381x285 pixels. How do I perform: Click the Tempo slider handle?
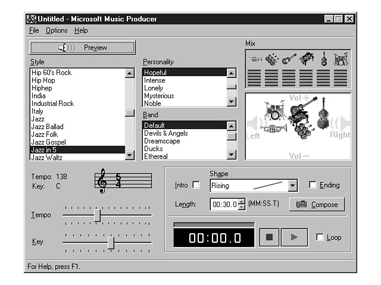(97, 215)
